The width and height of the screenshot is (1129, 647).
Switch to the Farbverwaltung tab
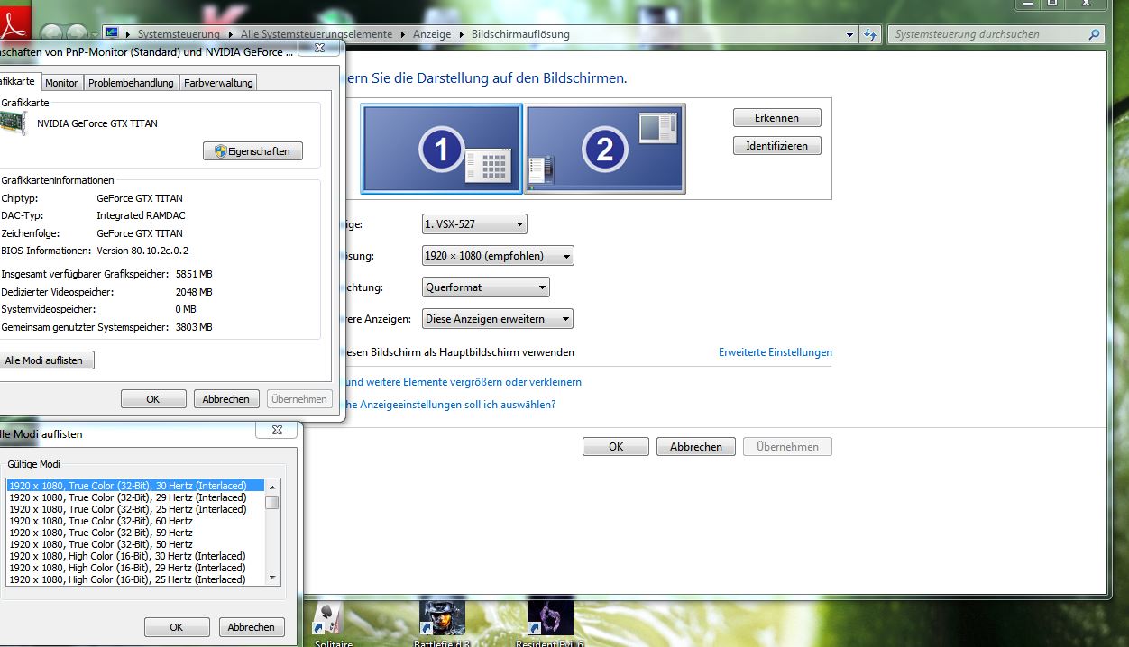coord(218,82)
